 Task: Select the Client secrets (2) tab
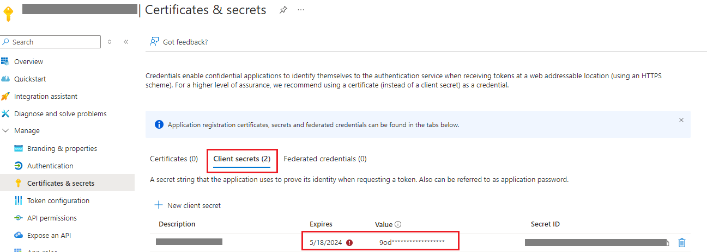[x=241, y=159]
